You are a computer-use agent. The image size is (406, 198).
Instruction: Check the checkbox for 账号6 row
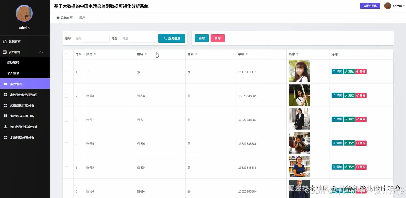(66, 144)
